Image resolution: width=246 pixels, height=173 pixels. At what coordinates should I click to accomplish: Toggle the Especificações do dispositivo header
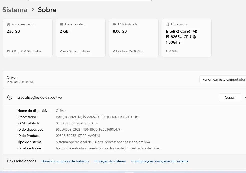click(x=40, y=97)
